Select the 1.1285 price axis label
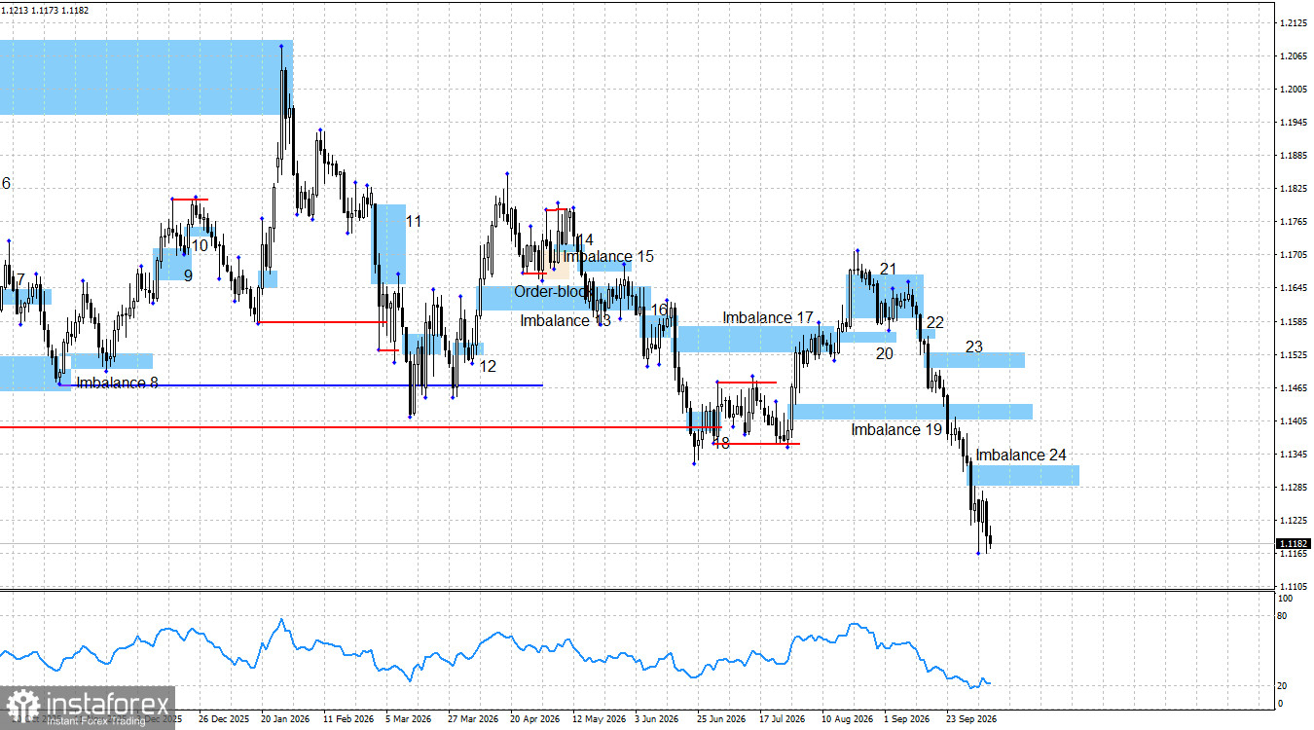This screenshot has width=1314, height=730. point(1294,488)
